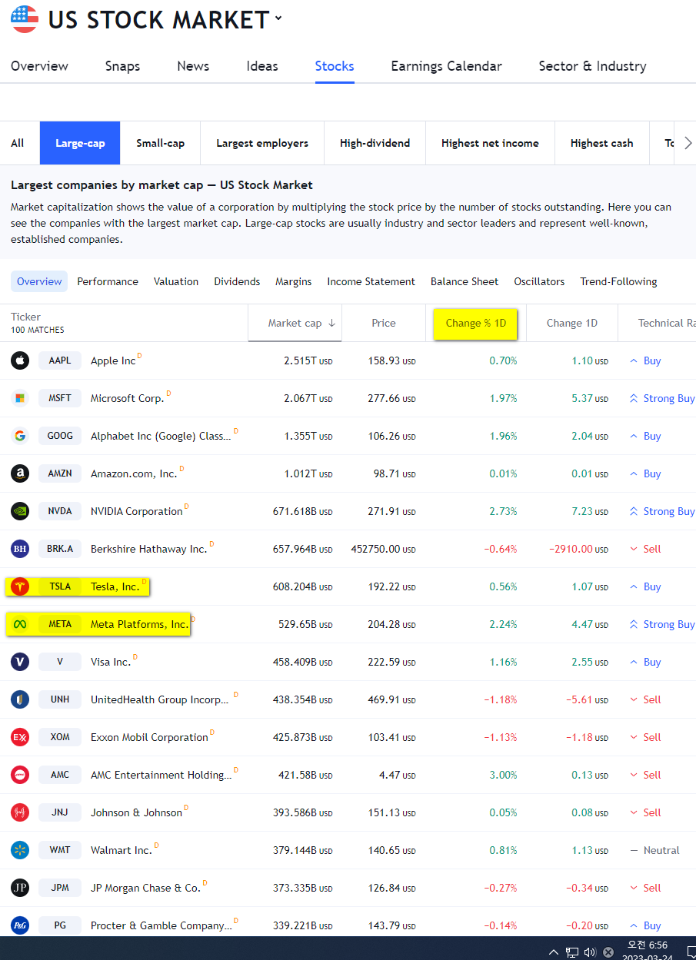Open the notification center icon
Screen dimensions: 696x960
691,952
